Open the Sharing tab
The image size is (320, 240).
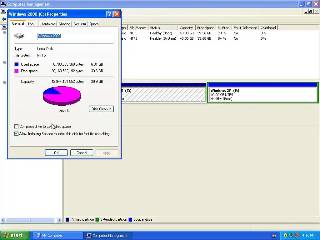pyautogui.click(x=64, y=24)
